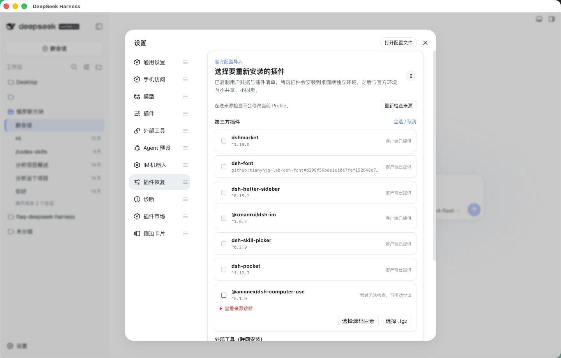This screenshot has width=561, height=358.
Task: Click drag handle next to 插件恢复
Action: (185, 182)
